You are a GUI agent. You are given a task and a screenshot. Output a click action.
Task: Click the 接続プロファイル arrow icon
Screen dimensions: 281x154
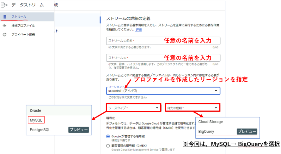tap(4, 26)
